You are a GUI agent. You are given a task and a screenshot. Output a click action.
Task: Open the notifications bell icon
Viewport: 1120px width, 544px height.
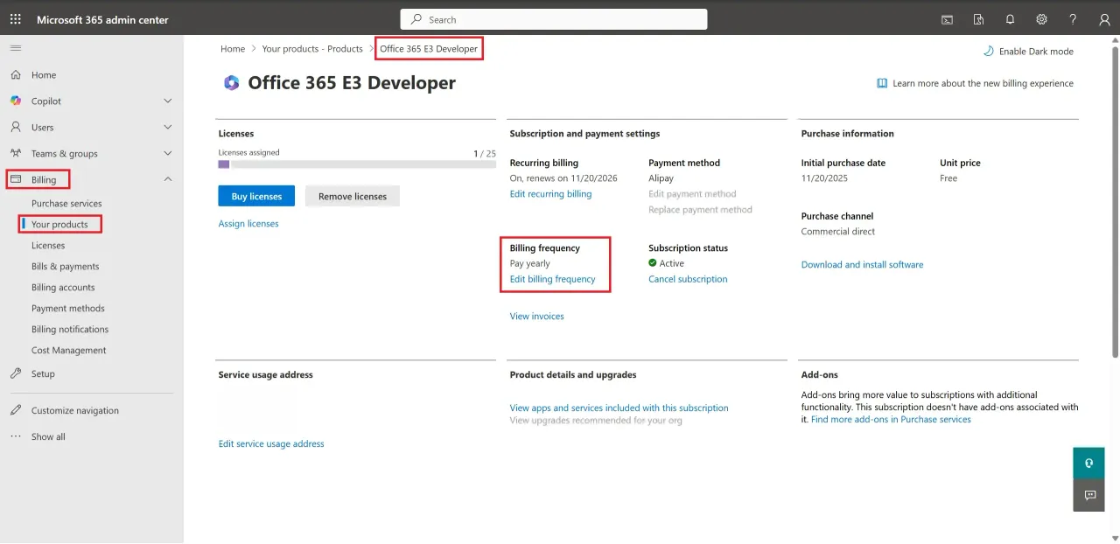pyautogui.click(x=1010, y=19)
